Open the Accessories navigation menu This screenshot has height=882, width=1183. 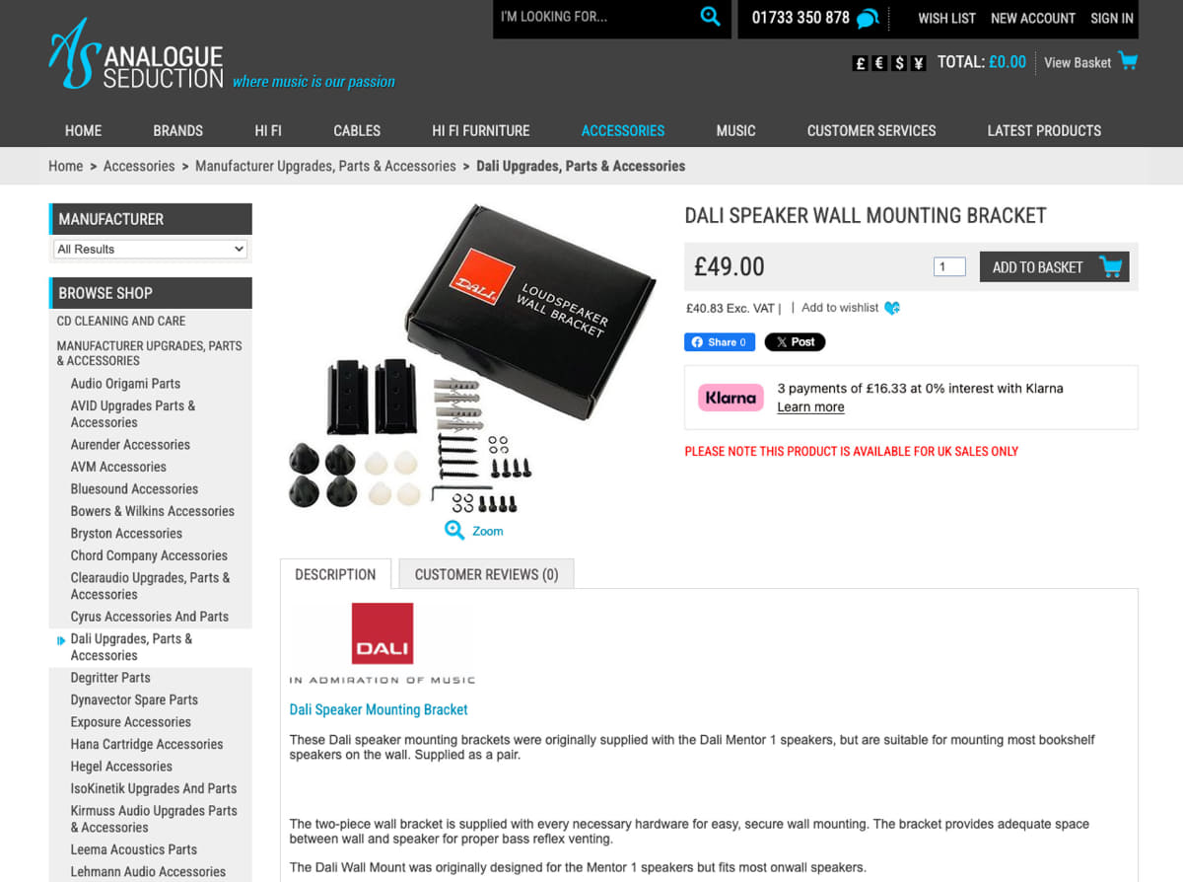[623, 130]
